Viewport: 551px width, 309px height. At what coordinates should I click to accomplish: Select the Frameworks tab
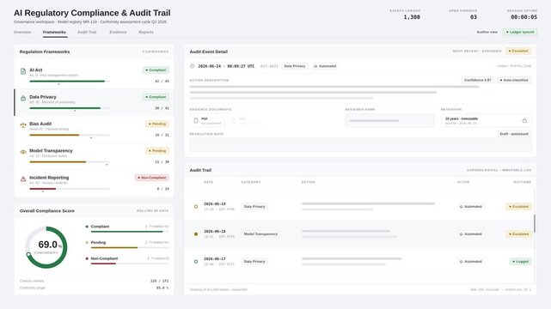54,32
